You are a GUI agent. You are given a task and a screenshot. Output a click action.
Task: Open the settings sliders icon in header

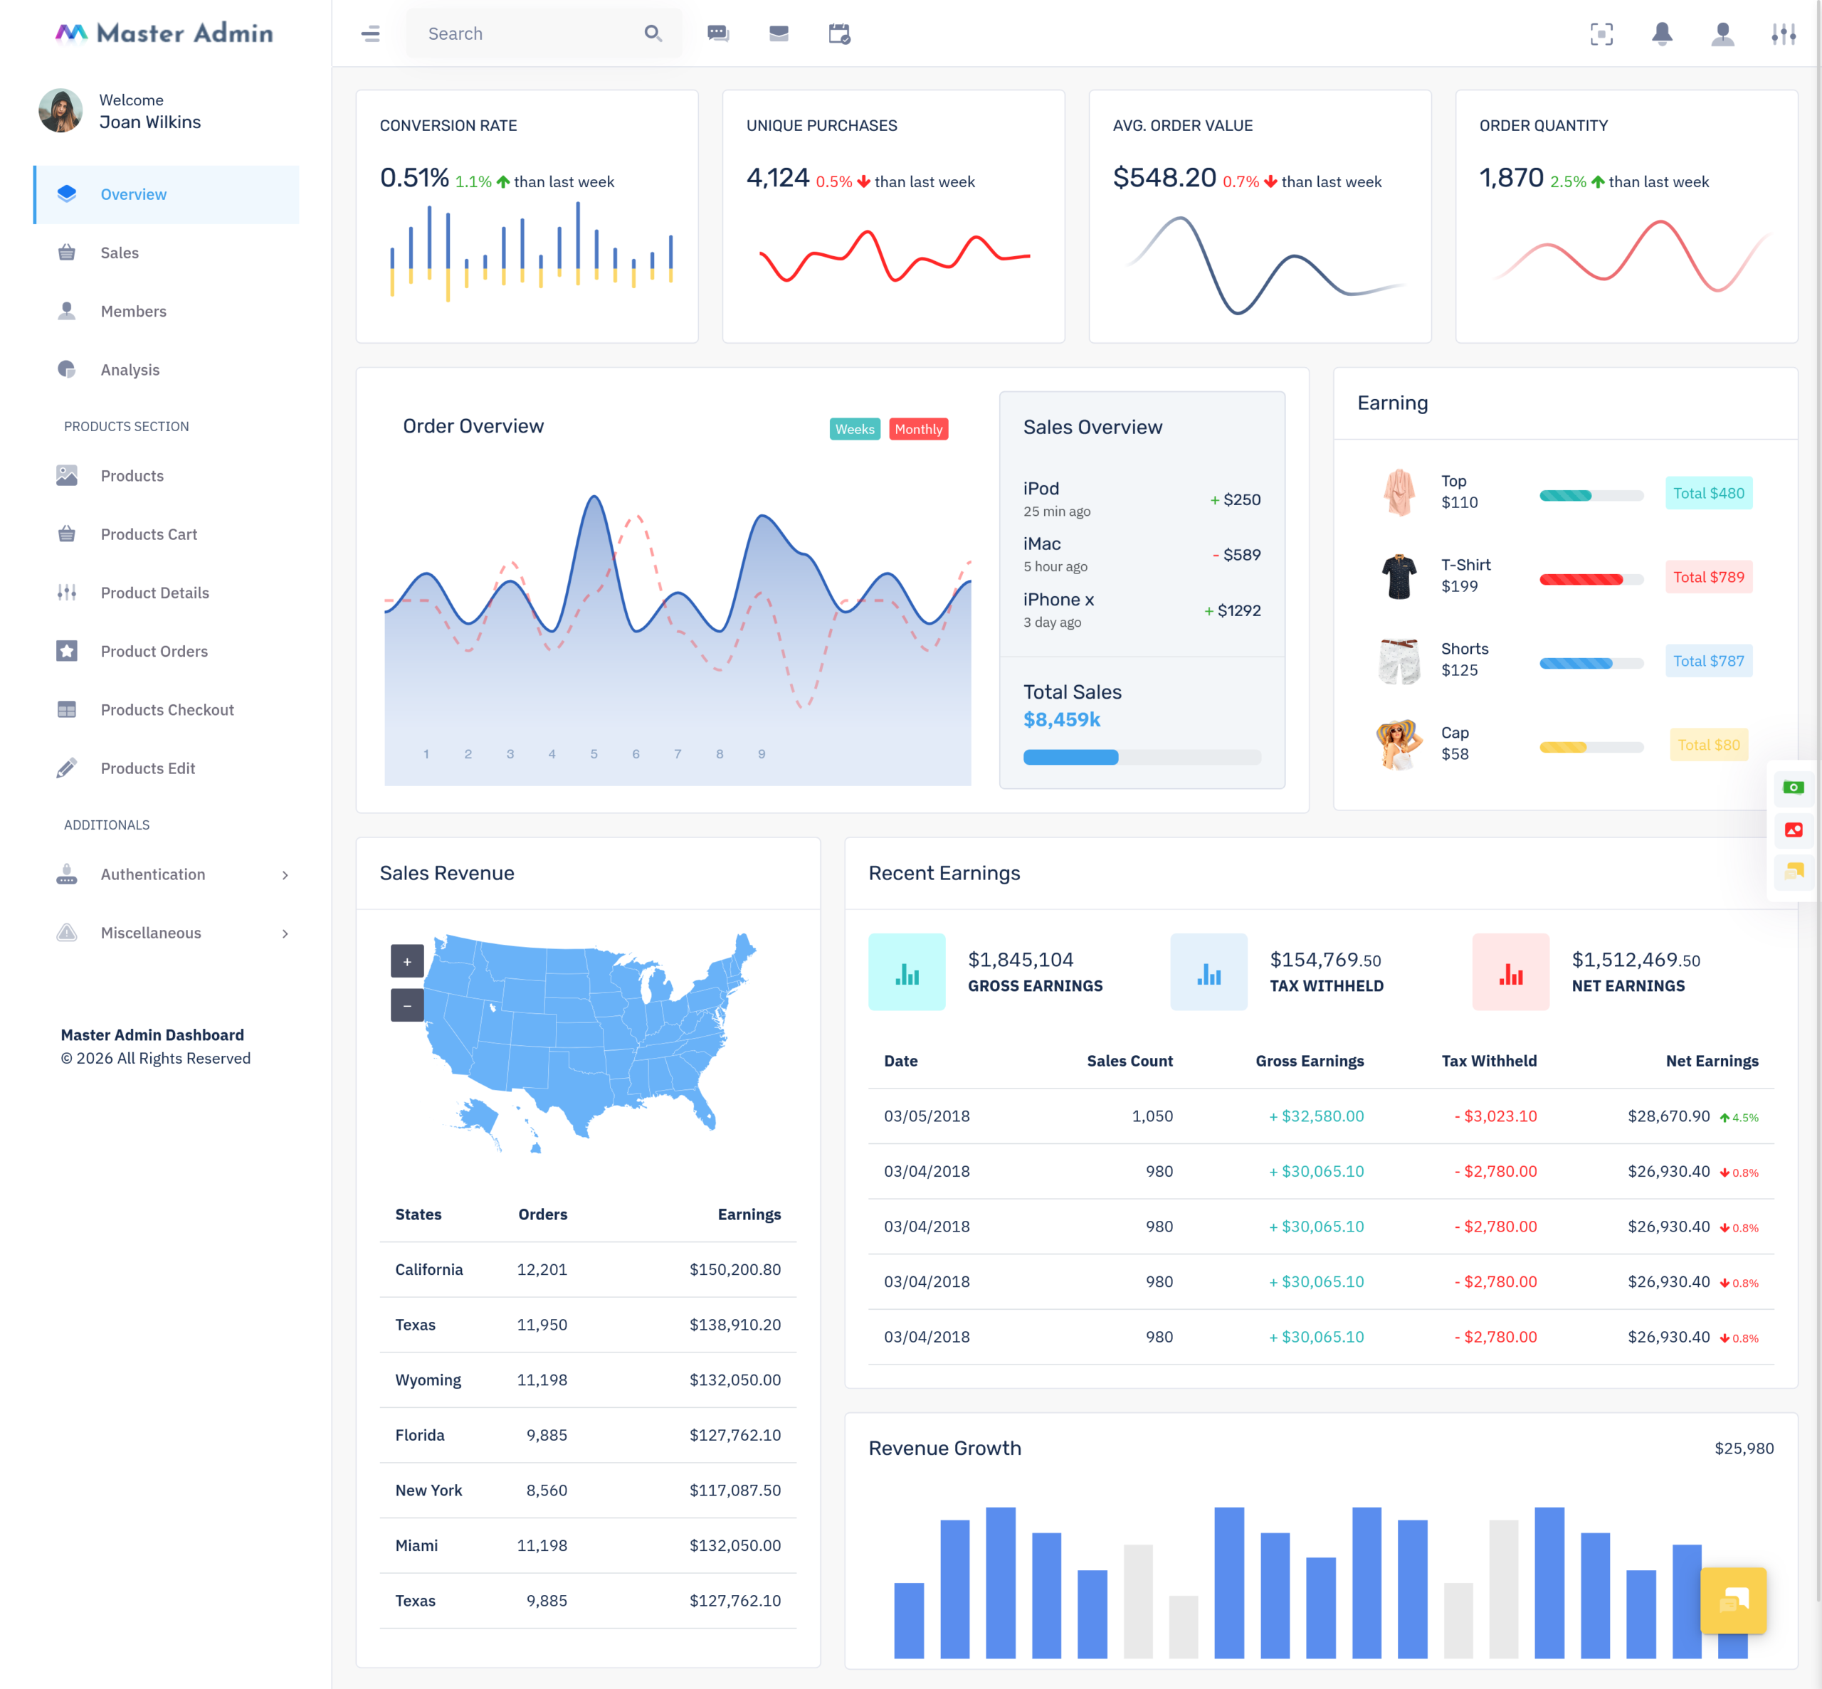coord(1783,34)
